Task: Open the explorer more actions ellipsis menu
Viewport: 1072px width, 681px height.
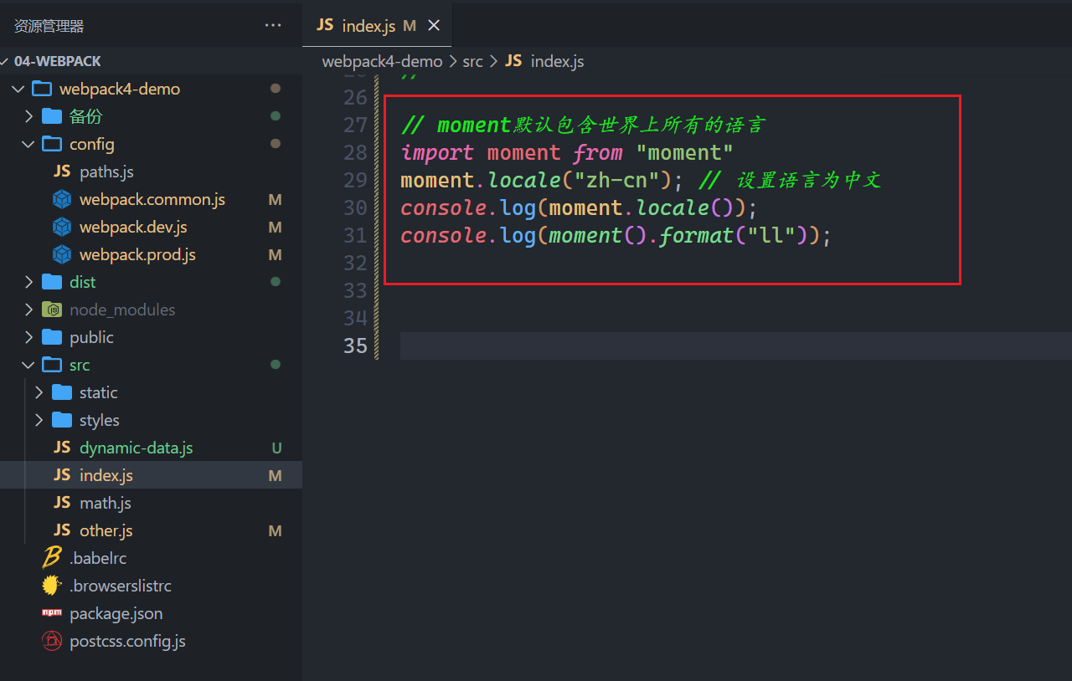Action: tap(273, 26)
